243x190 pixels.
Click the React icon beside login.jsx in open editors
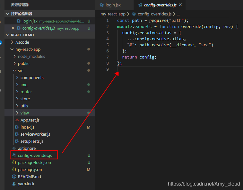click(x=19, y=21)
